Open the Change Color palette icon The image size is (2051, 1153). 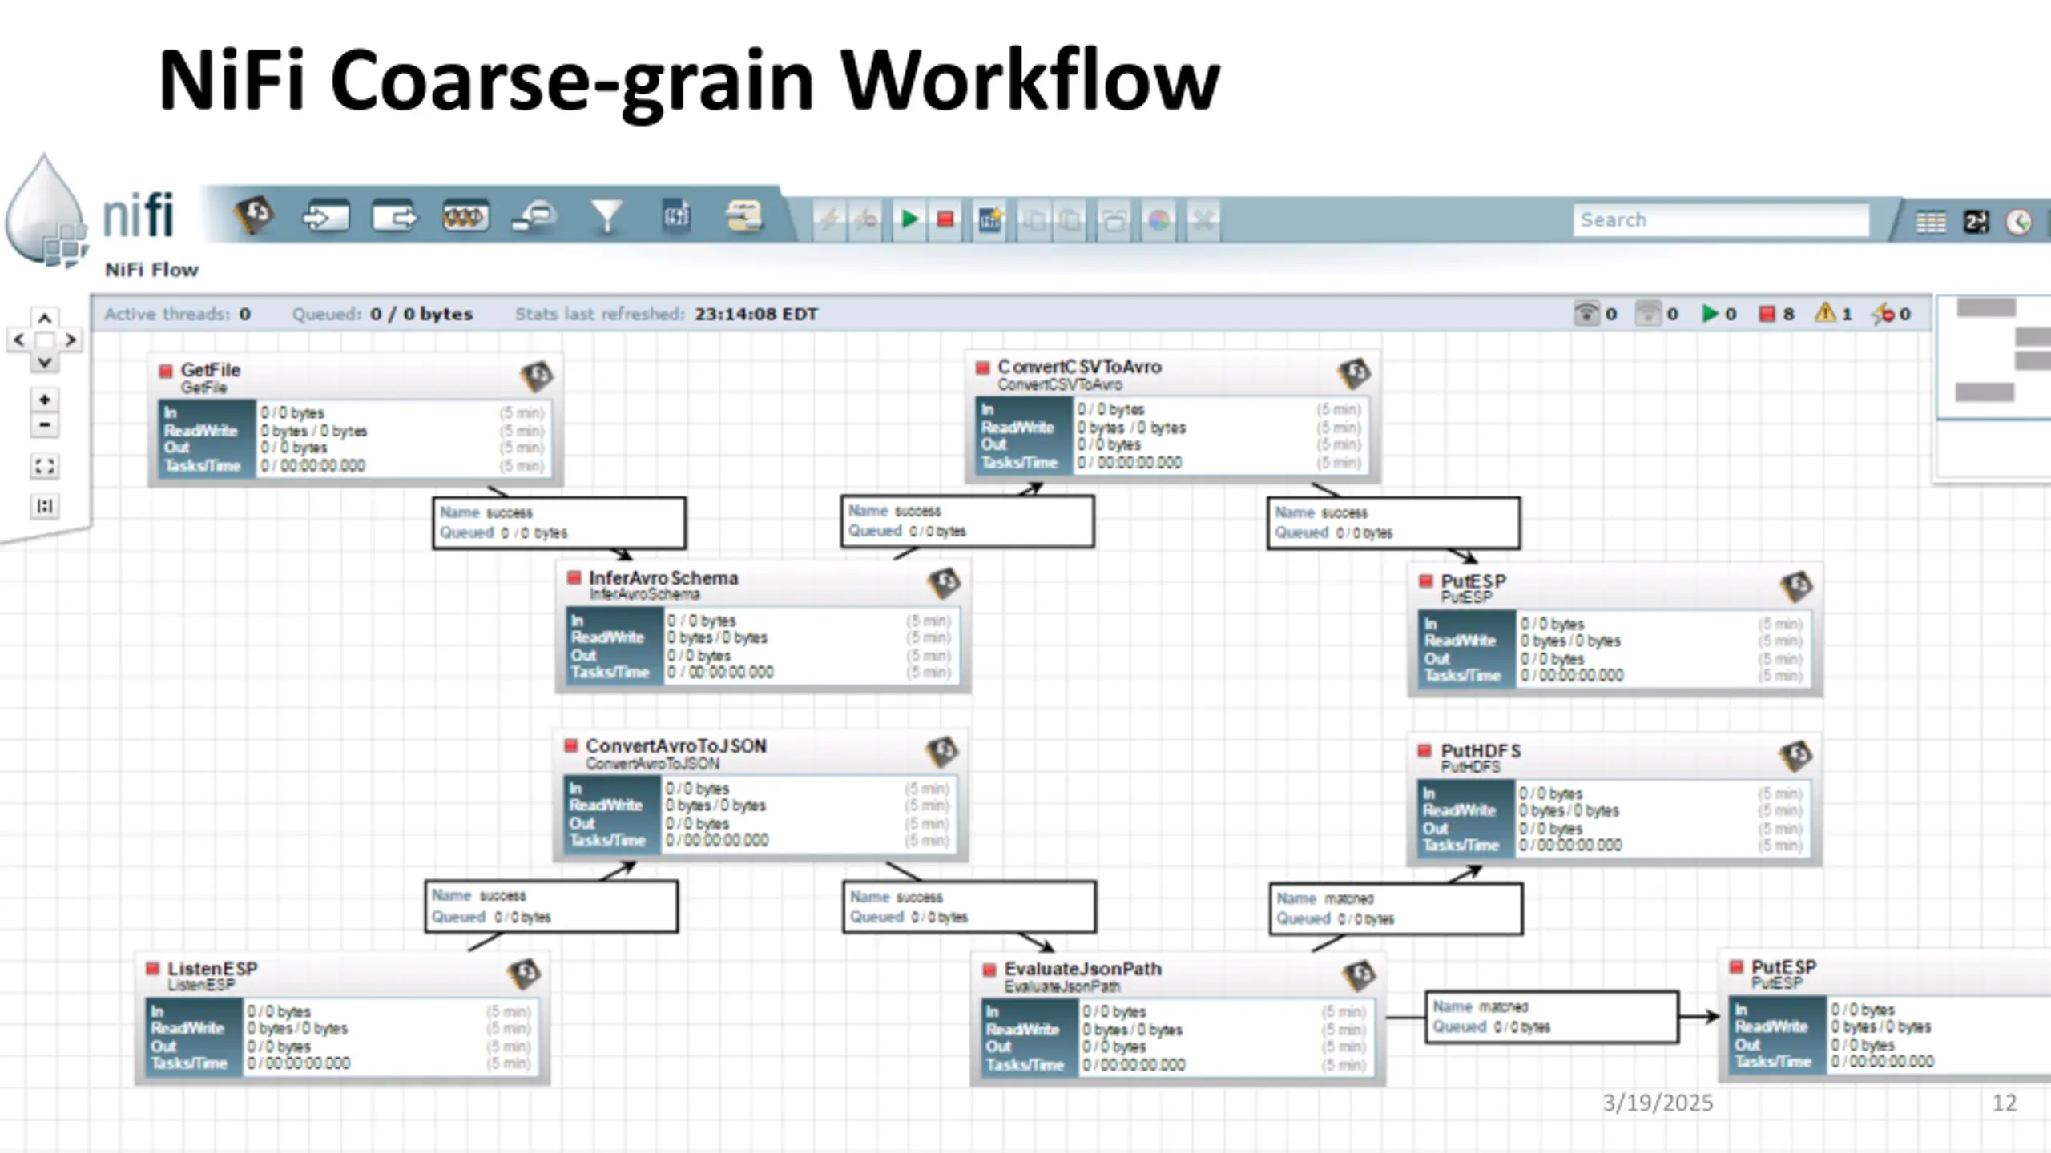1158,219
